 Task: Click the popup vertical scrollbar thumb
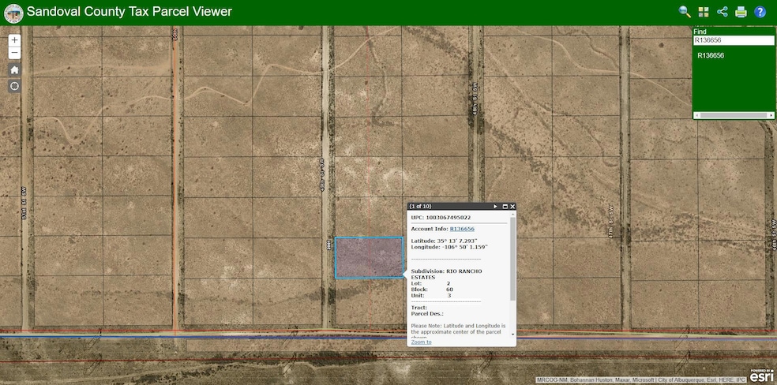pos(513,259)
